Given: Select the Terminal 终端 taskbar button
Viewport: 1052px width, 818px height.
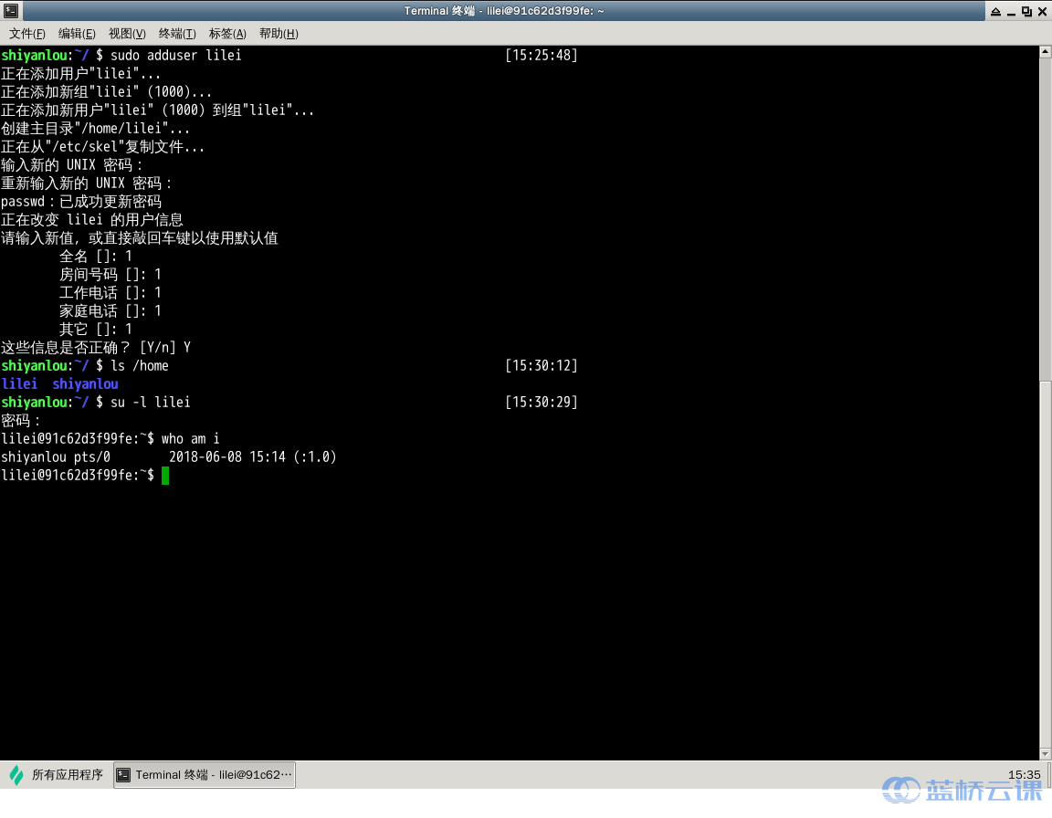Looking at the screenshot, I should 205,775.
